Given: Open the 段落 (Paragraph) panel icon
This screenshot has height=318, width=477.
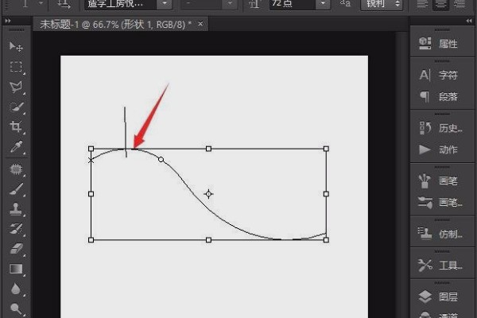Looking at the screenshot, I should (425, 97).
